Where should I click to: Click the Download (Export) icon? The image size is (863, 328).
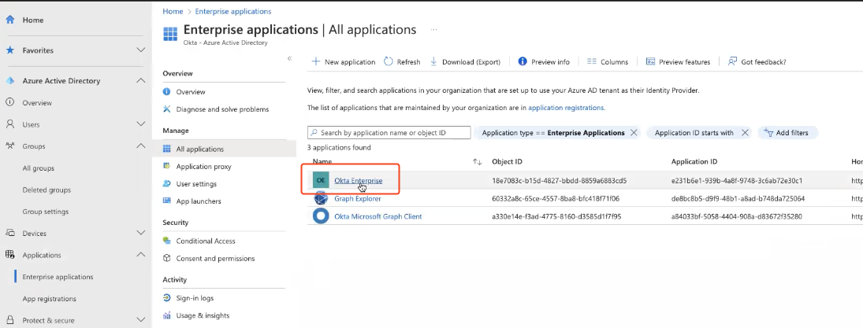pyautogui.click(x=435, y=62)
